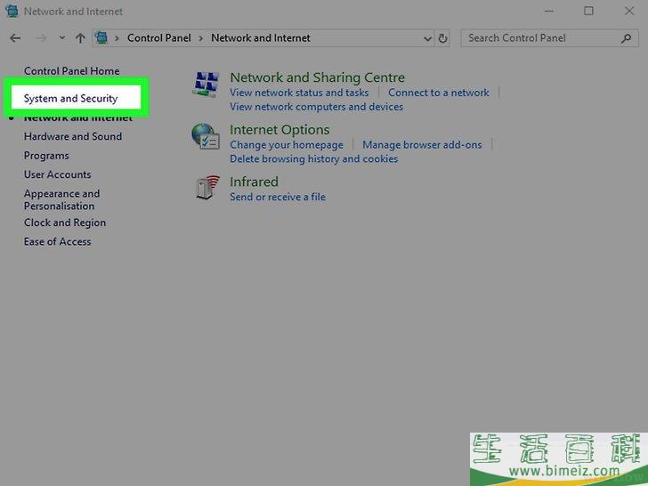The width and height of the screenshot is (648, 486).
Task: Open Send or receive a file
Action: pyautogui.click(x=278, y=197)
